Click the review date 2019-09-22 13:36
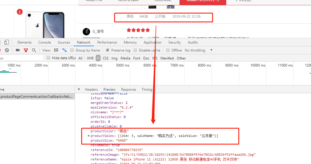This screenshot has height=164, width=311. (187, 16)
